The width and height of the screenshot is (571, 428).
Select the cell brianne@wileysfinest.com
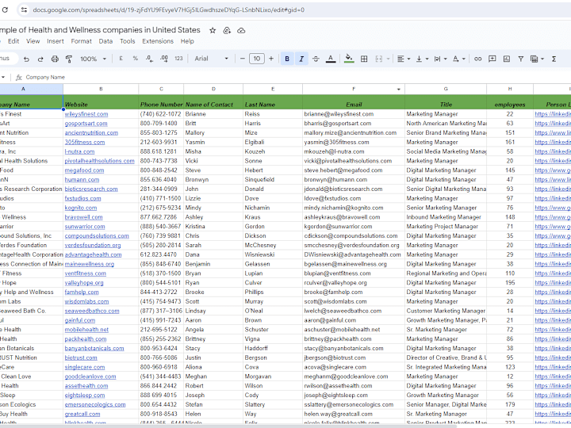coord(354,114)
